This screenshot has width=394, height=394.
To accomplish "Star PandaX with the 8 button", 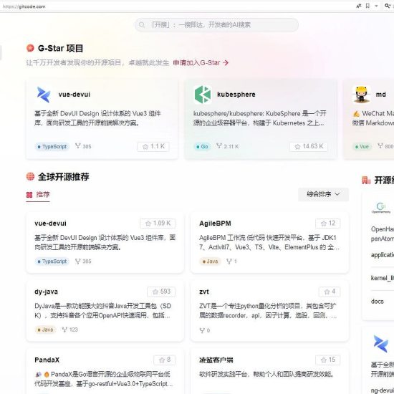I will tap(165, 360).
